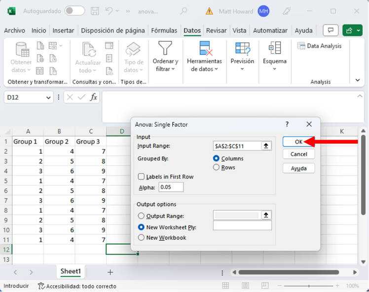Toggle the Autoguardado switch

(74, 11)
